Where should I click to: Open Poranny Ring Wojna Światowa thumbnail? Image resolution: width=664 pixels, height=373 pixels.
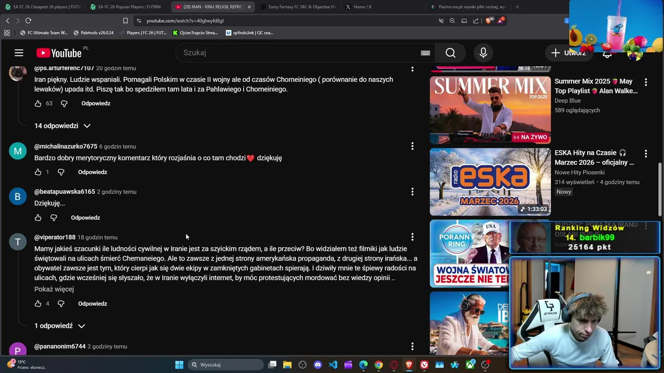(469, 254)
